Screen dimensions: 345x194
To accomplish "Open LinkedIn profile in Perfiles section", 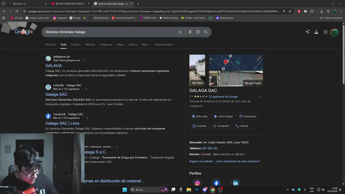I will tap(236, 183).
